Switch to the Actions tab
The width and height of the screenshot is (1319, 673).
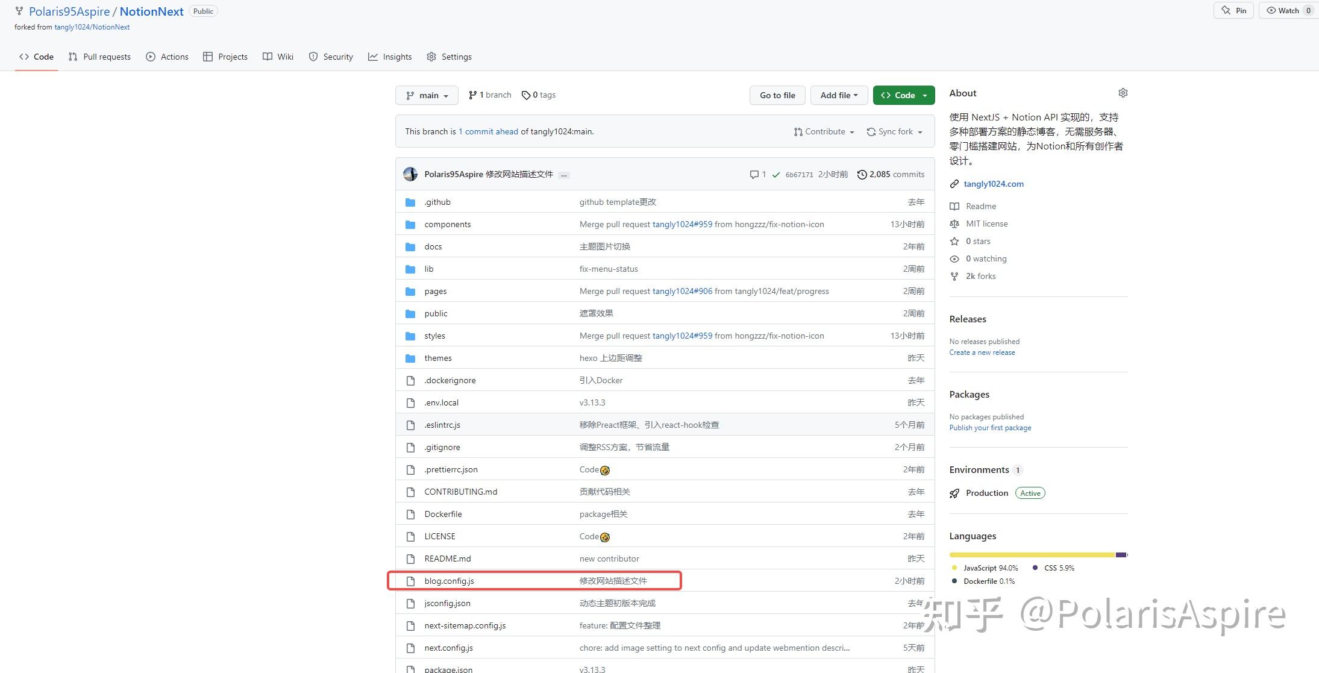tap(167, 57)
